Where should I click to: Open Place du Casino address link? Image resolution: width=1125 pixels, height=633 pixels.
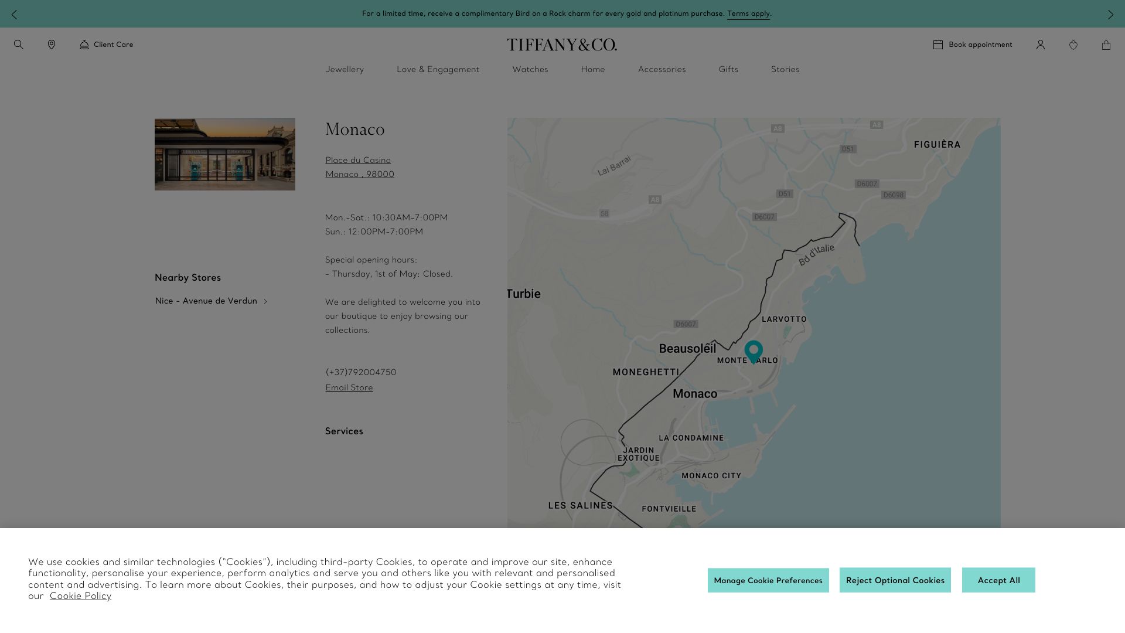tap(360, 167)
